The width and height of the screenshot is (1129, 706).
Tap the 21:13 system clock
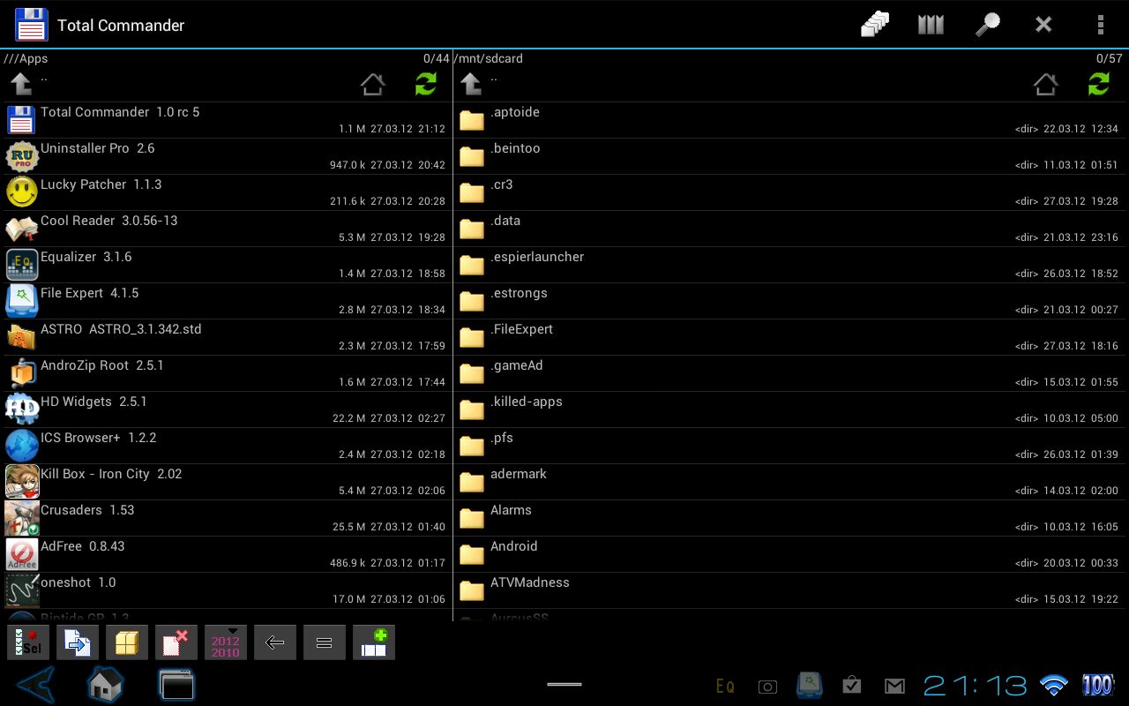[x=975, y=686]
